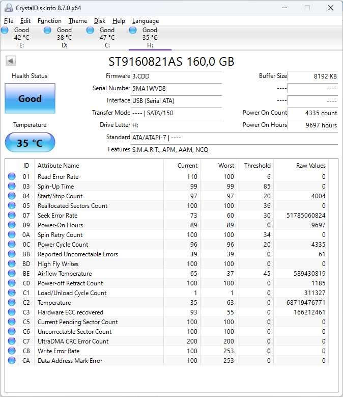The image size is (343, 397).
Task: Select raw value 311327 of Load/Unload Cycle Count
Action: click(315, 293)
